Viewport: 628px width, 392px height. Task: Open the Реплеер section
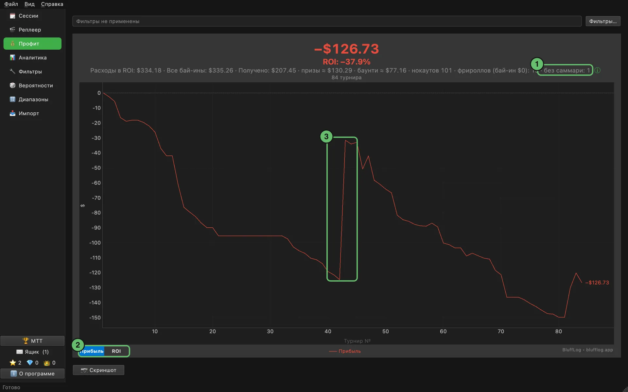click(32, 30)
